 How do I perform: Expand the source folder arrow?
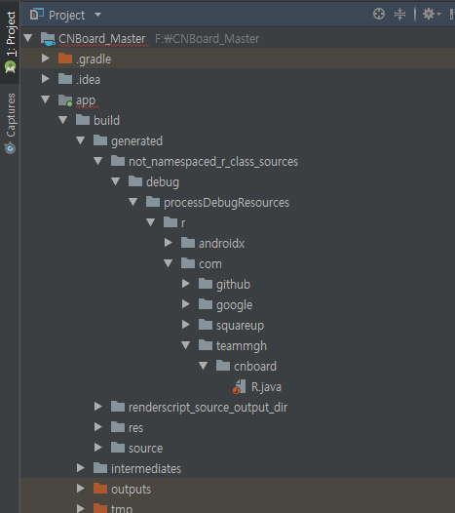(x=98, y=448)
